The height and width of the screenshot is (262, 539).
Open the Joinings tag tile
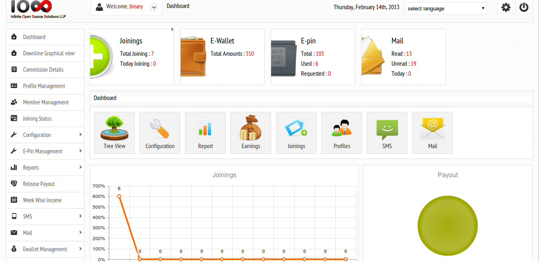pyautogui.click(x=296, y=133)
